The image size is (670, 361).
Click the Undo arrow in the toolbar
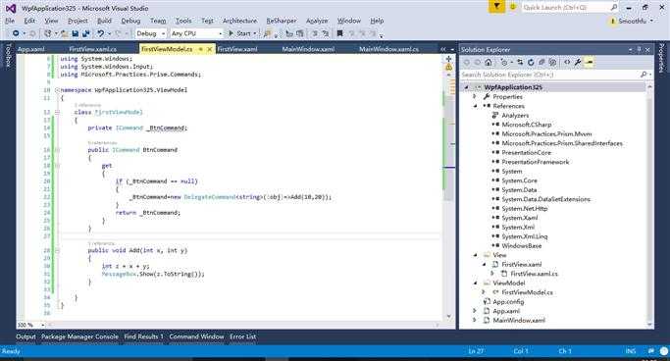coord(100,33)
